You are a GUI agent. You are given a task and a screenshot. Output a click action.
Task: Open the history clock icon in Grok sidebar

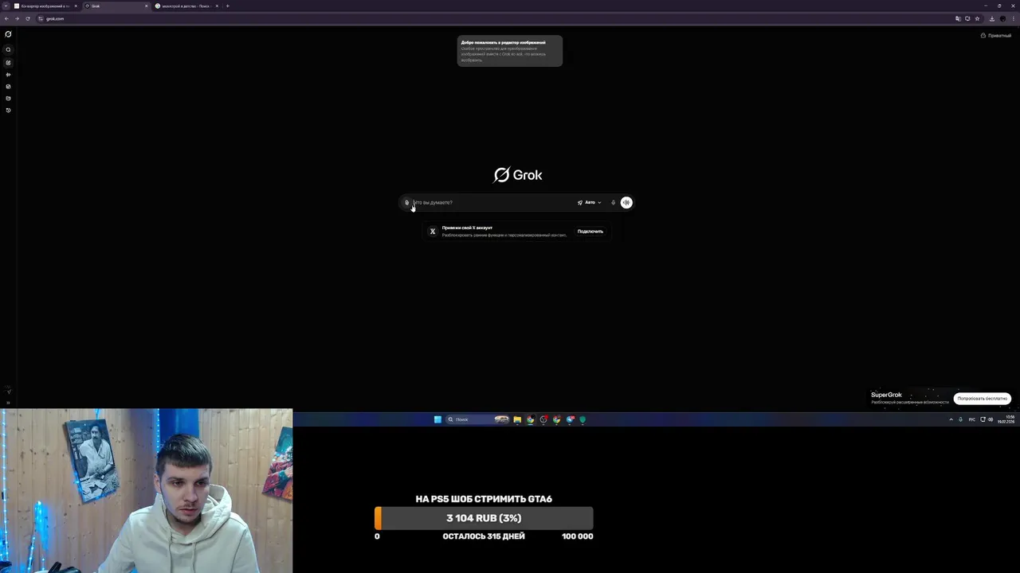8,110
